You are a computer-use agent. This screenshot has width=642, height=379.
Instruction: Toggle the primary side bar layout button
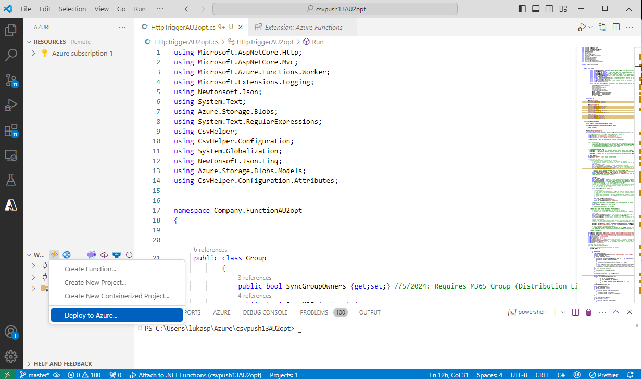pyautogui.click(x=522, y=9)
